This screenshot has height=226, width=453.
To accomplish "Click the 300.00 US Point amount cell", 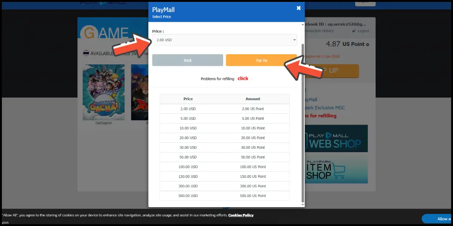I will point(253,186).
